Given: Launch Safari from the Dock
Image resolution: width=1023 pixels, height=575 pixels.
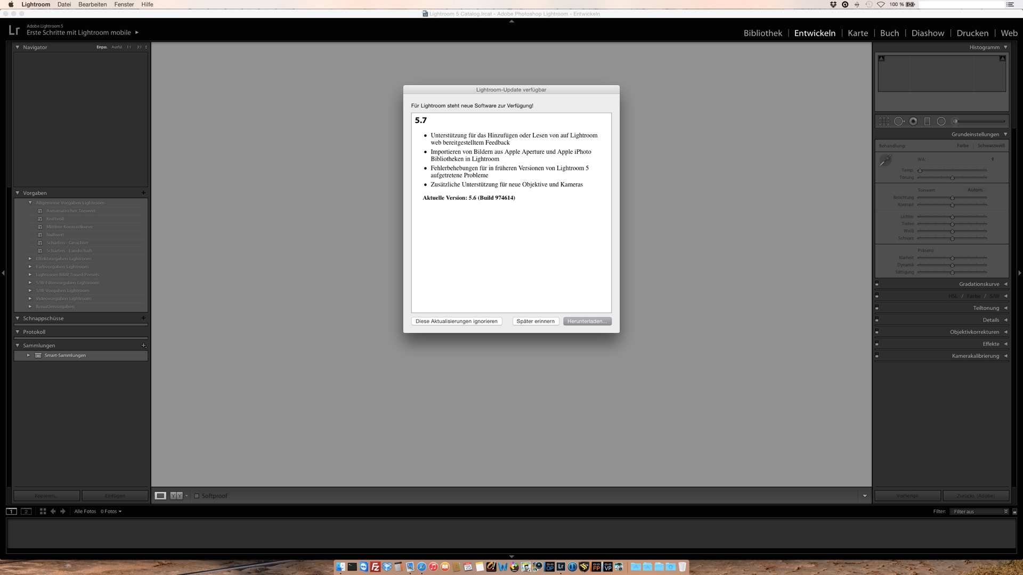Looking at the screenshot, I should point(421,567).
